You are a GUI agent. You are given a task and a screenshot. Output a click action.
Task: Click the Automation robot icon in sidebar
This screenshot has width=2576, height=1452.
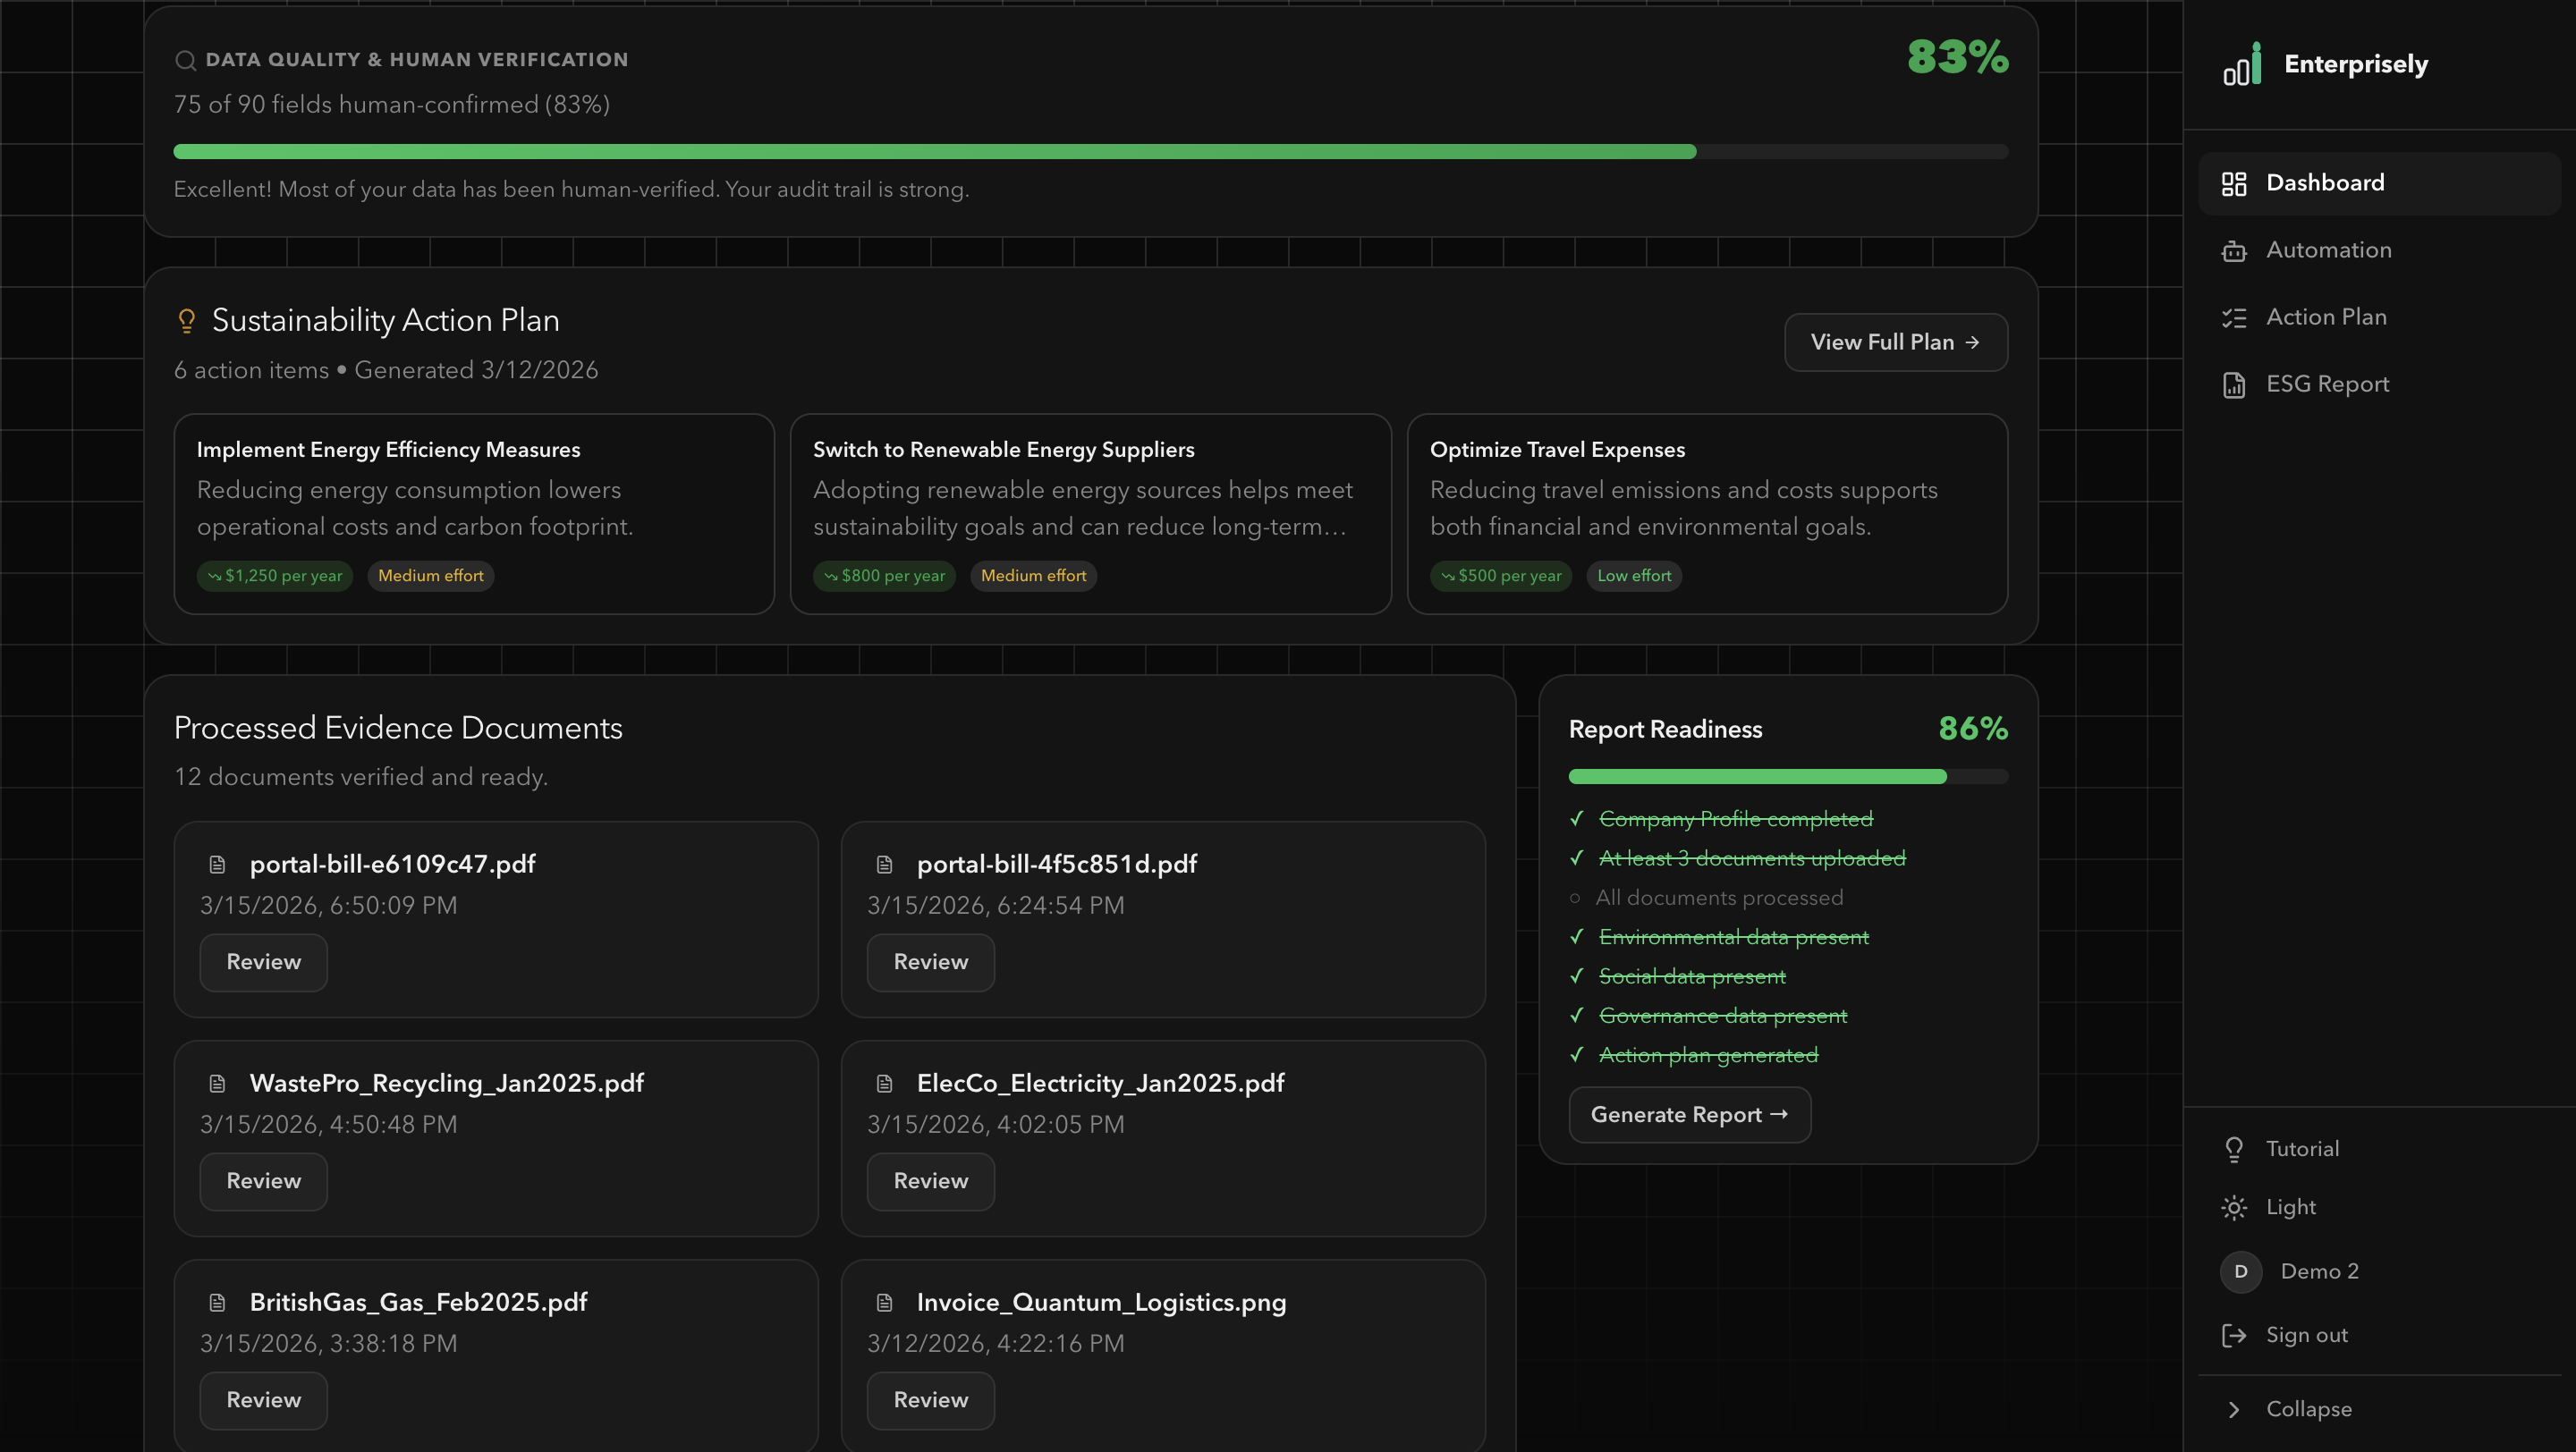point(2234,251)
